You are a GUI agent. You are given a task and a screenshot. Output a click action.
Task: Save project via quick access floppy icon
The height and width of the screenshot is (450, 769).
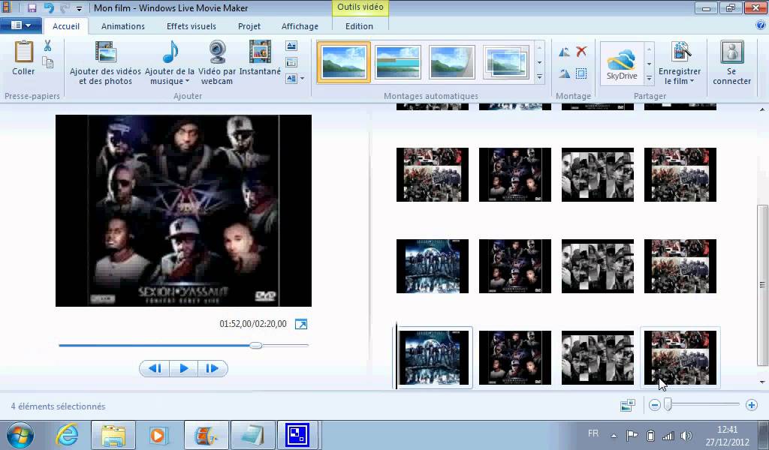coord(32,7)
